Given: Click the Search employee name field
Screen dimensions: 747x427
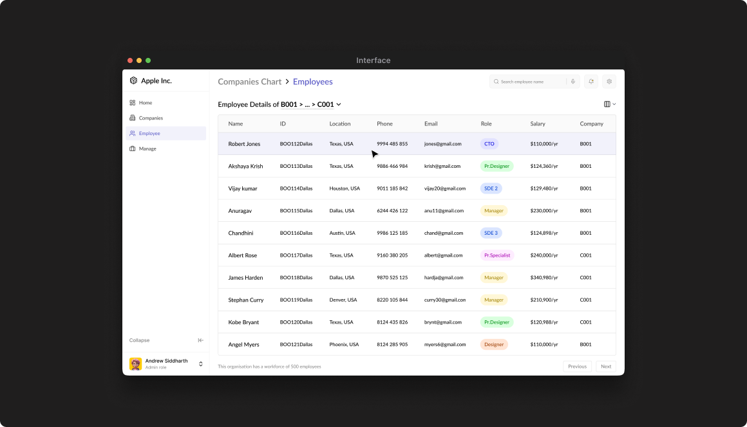Looking at the screenshot, I should 531,82.
